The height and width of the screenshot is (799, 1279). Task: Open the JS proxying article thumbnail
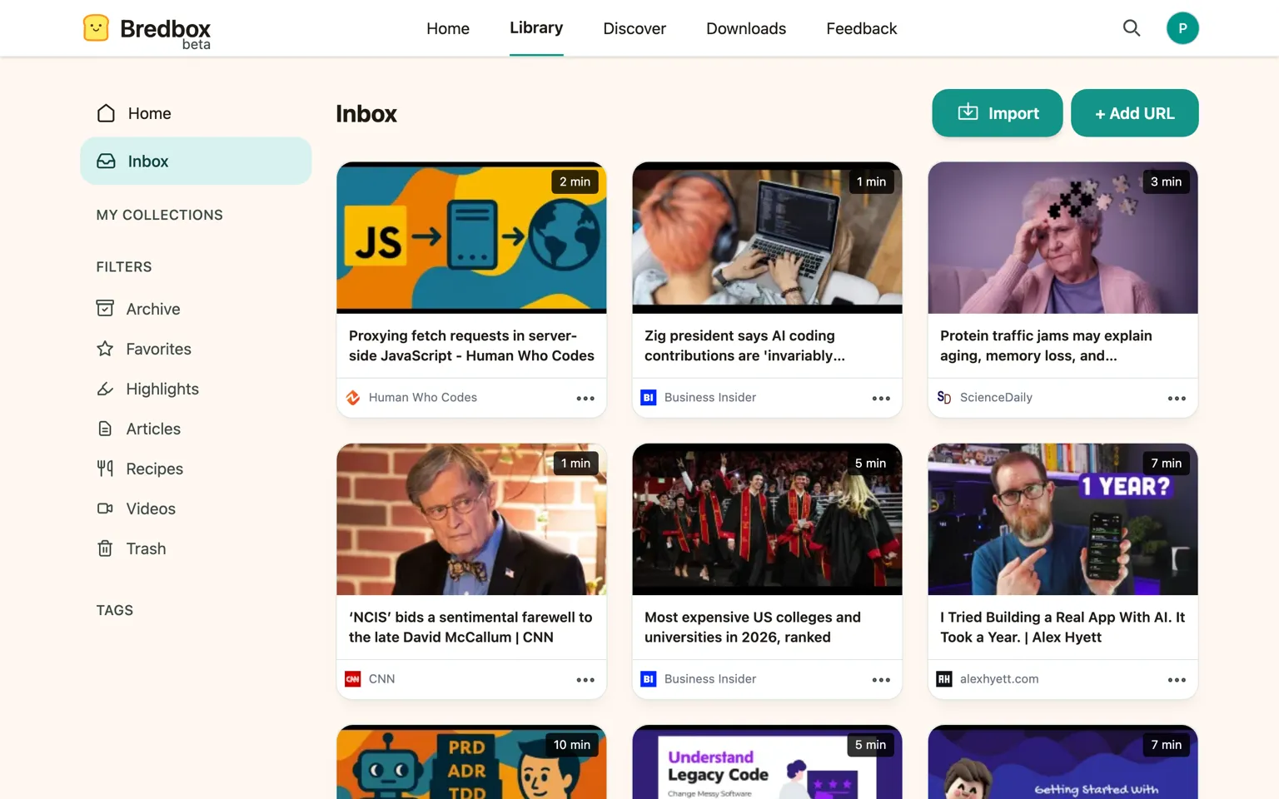[471, 238]
